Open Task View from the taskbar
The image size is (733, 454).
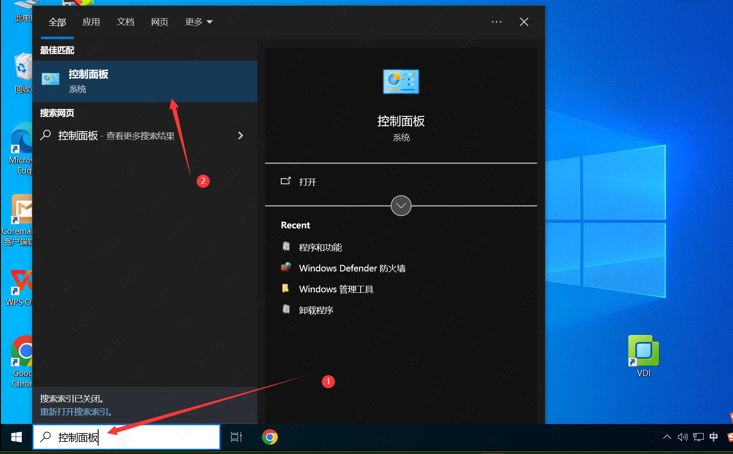pos(236,437)
